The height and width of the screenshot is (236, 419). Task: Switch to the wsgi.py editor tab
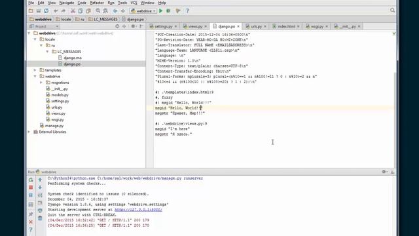click(317, 26)
